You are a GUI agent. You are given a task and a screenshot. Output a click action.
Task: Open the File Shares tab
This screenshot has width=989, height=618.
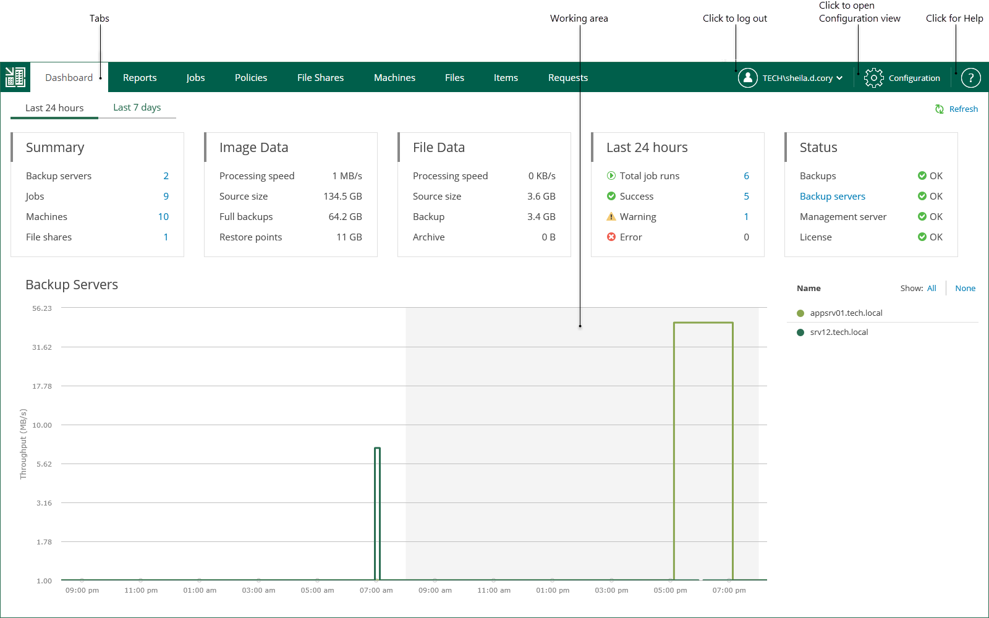[320, 77]
